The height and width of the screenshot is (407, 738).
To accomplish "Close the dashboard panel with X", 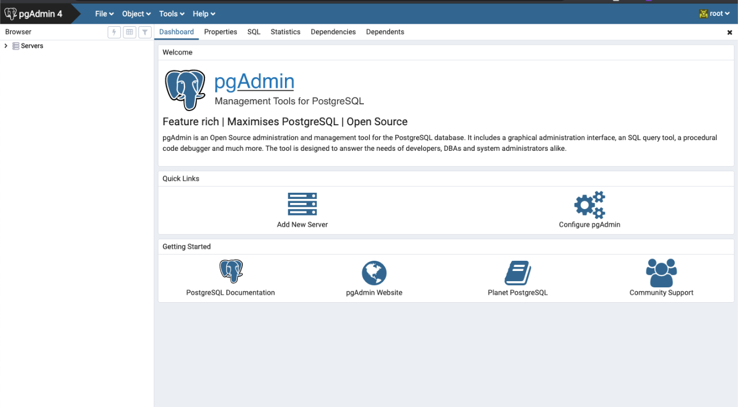I will [730, 32].
